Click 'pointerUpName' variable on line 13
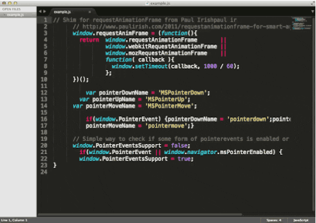Image resolution: width=316 pixels, height=223 pixels. (114, 99)
